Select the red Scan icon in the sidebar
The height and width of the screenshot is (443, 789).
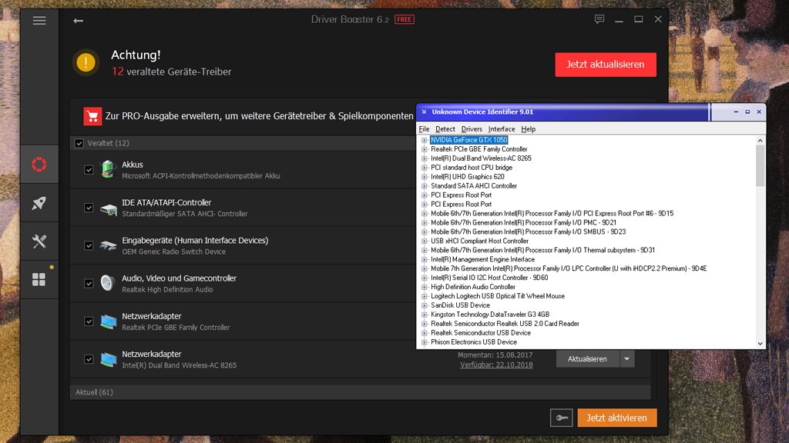tap(39, 164)
